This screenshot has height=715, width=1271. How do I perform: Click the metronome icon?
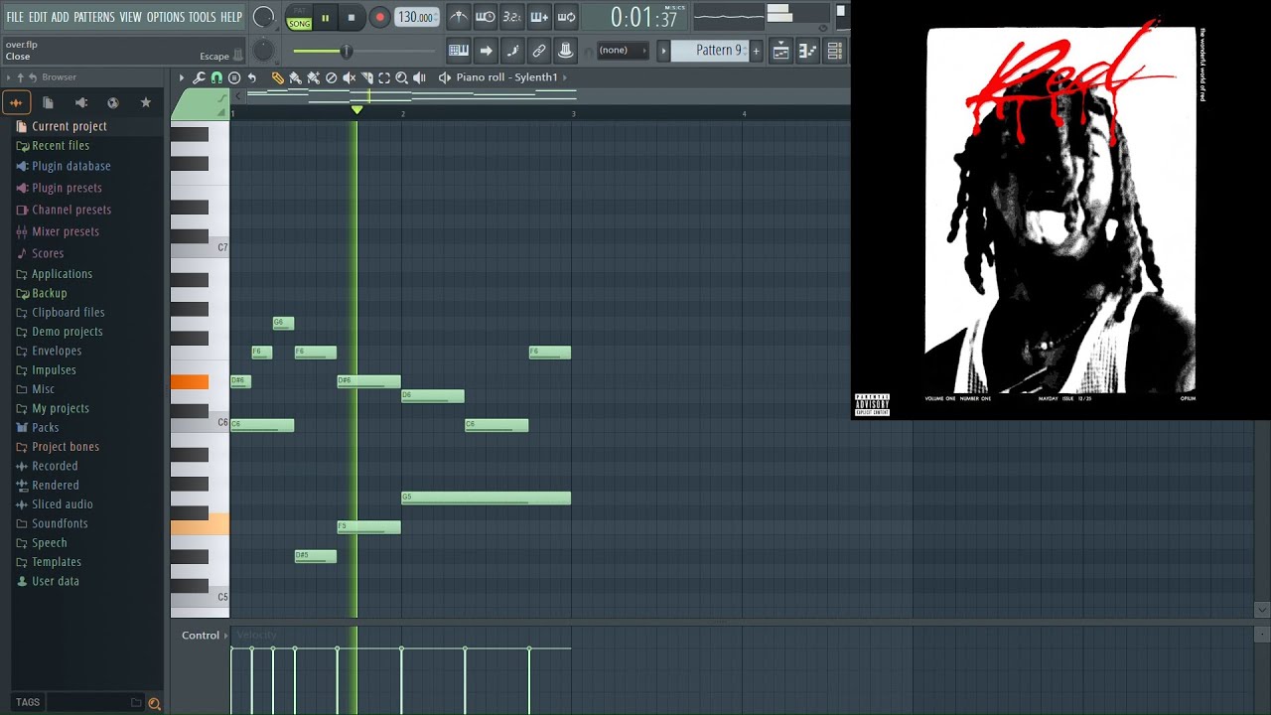[x=458, y=17]
